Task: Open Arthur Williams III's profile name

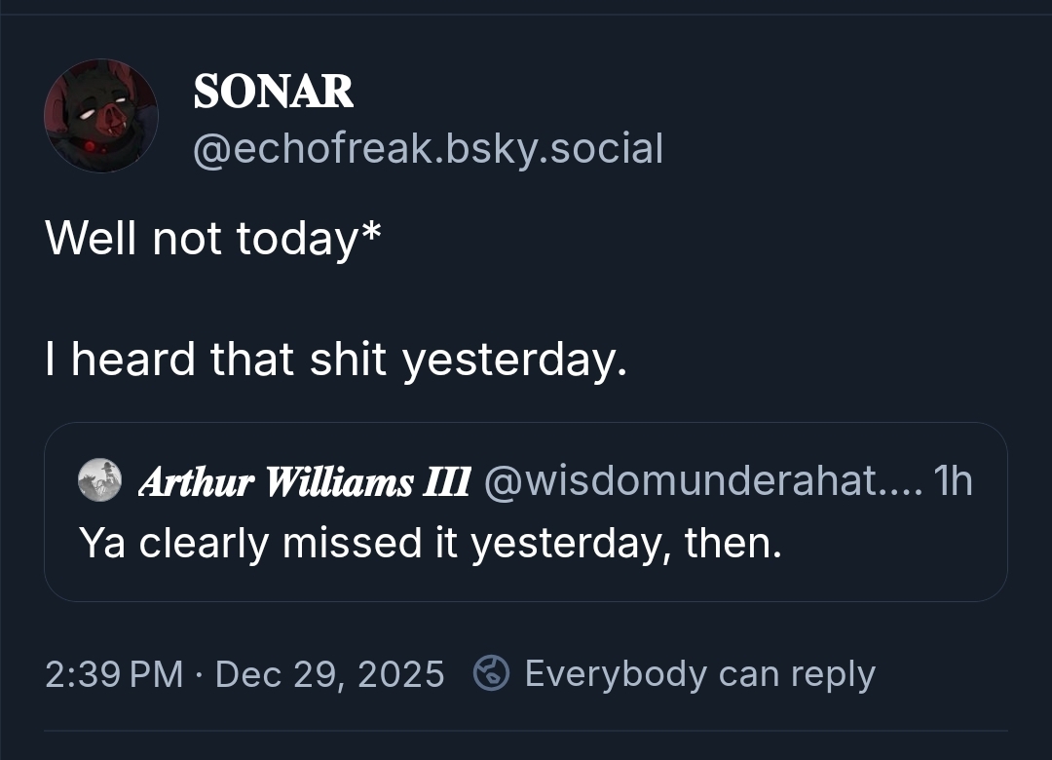Action: (305, 481)
